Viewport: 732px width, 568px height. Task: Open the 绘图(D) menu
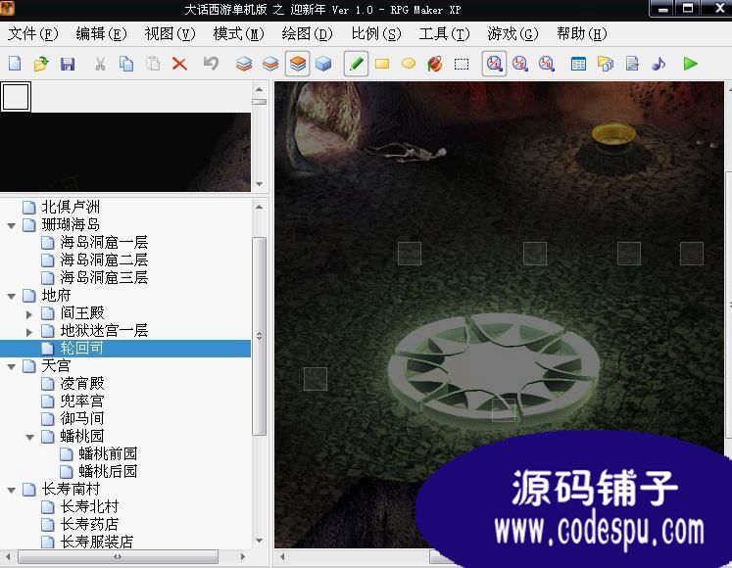click(307, 33)
